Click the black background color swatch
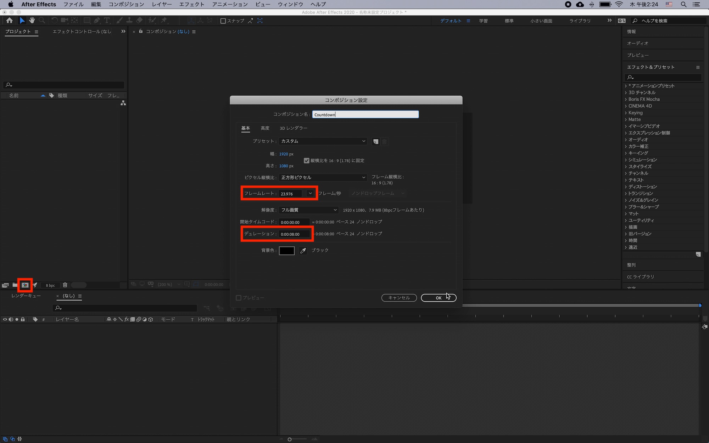The height and width of the screenshot is (443, 709). (x=286, y=251)
